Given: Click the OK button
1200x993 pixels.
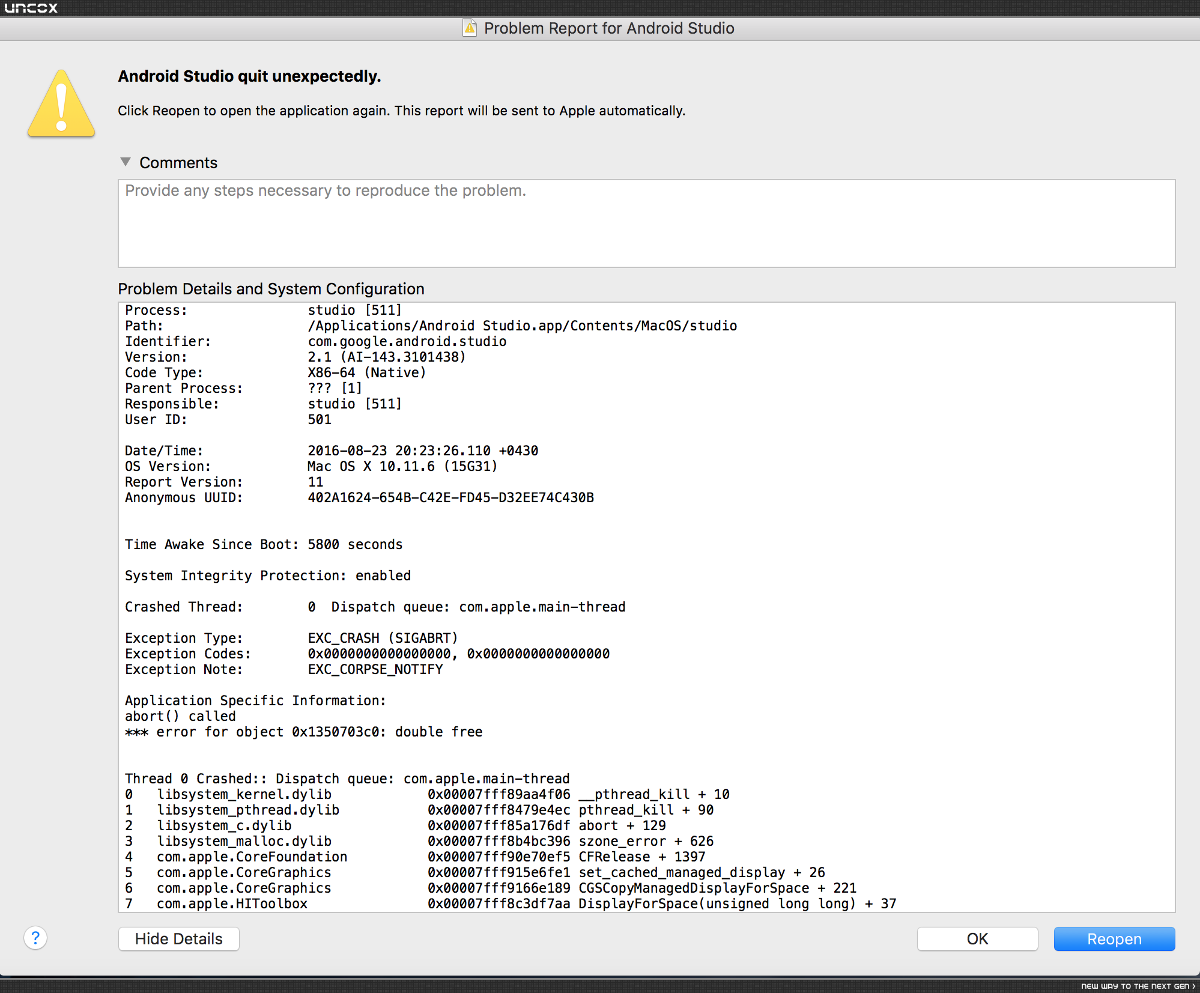Looking at the screenshot, I should (x=977, y=939).
